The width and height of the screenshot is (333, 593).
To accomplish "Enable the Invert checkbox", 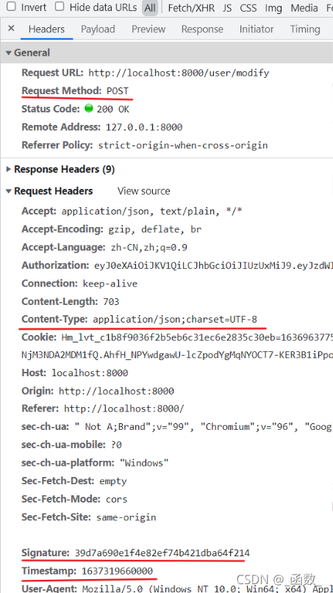I will [12, 7].
